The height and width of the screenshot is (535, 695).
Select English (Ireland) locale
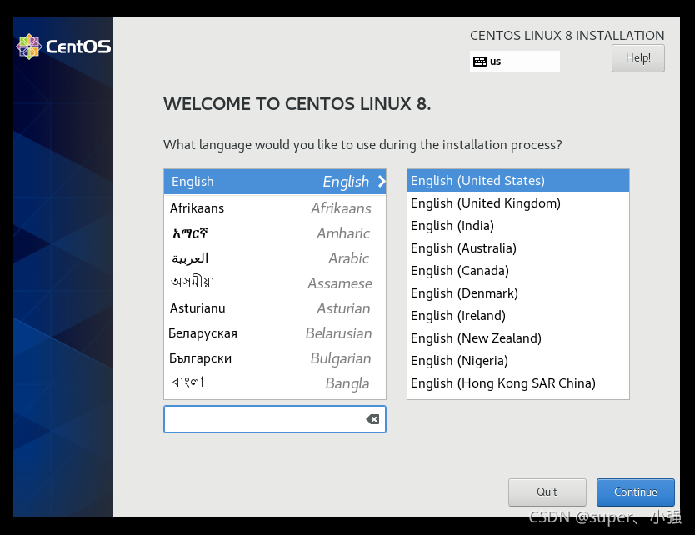518,316
